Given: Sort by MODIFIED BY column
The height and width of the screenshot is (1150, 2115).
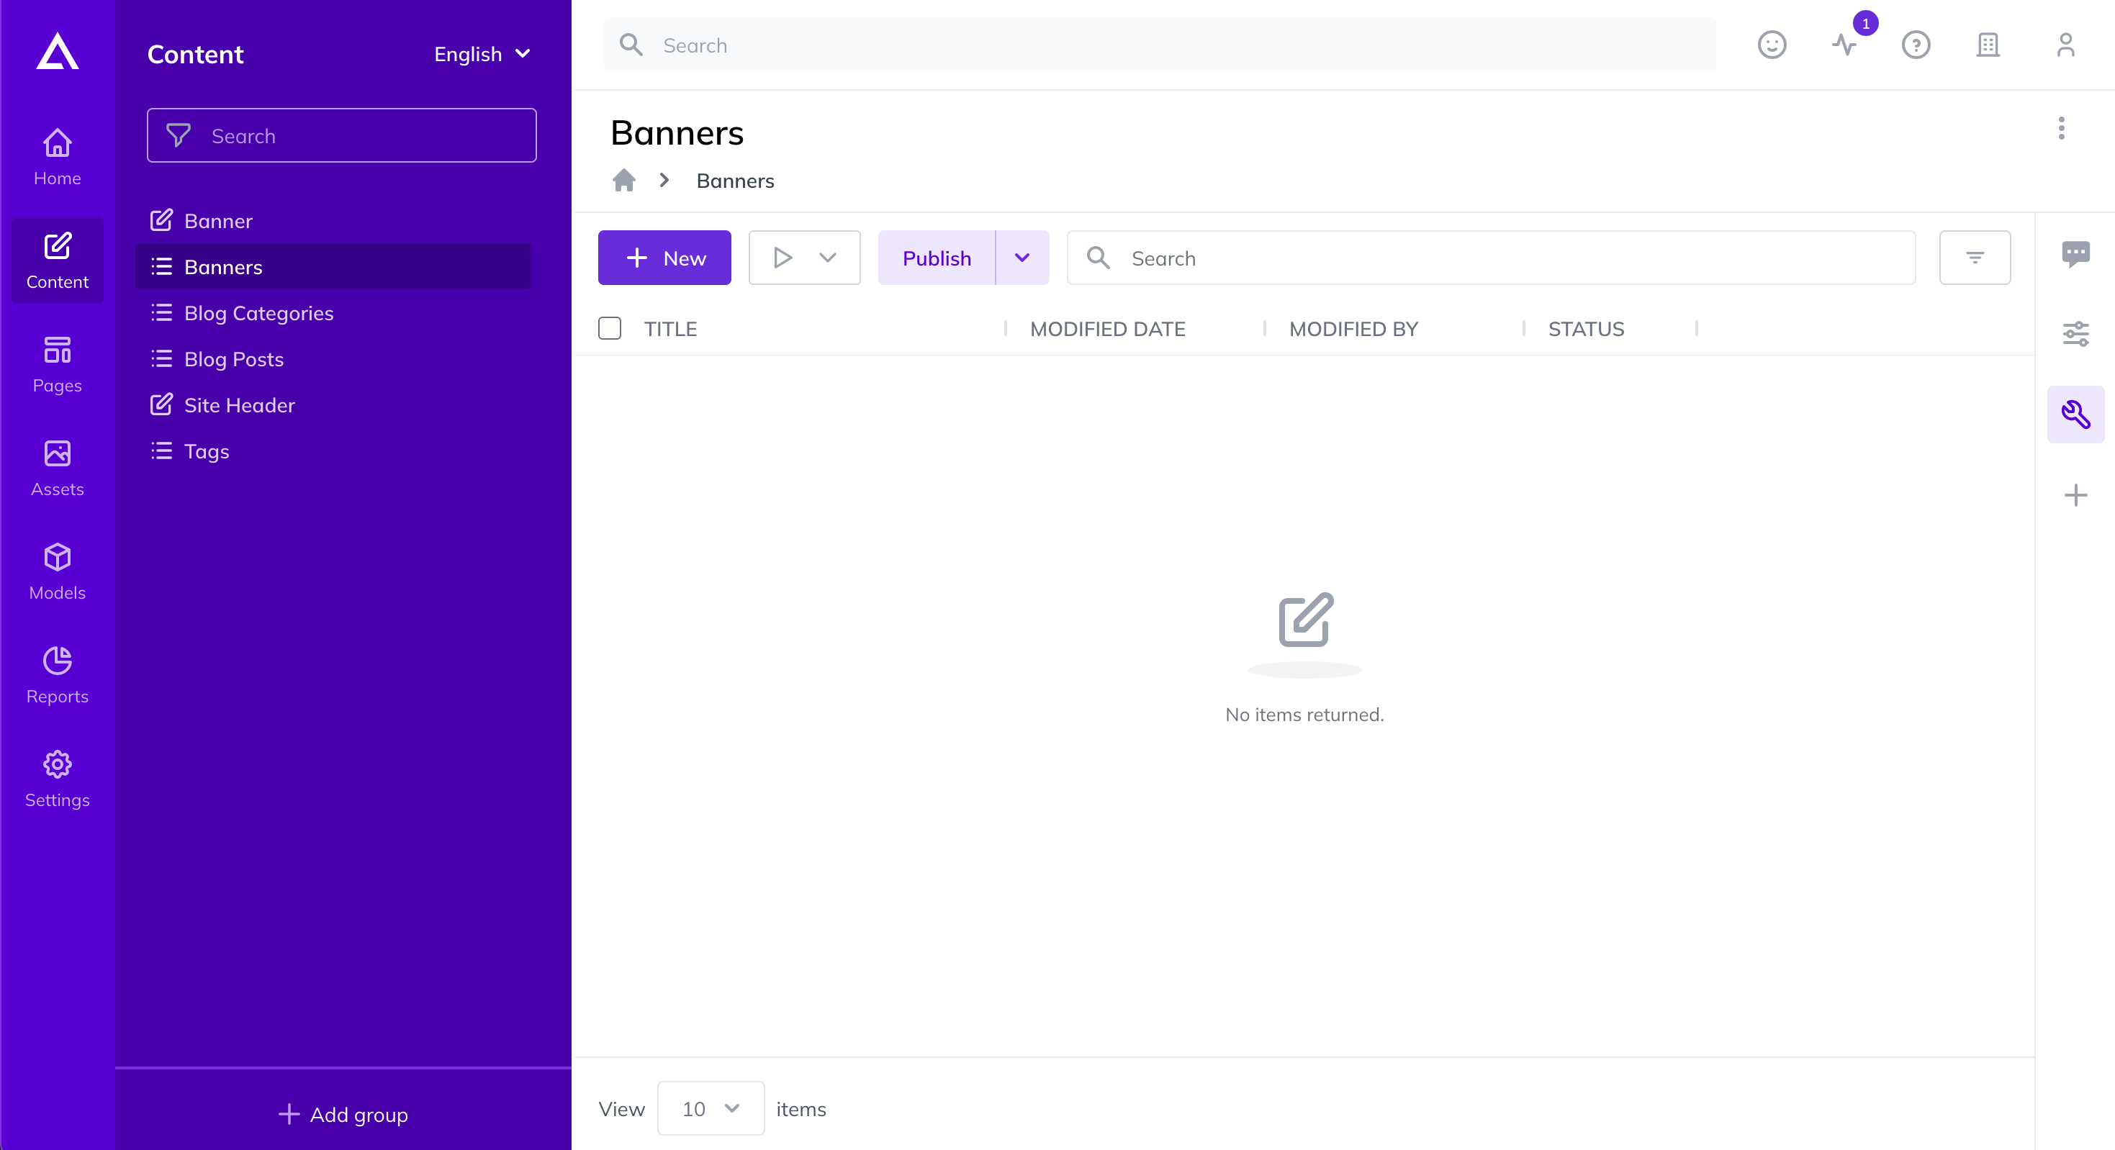Looking at the screenshot, I should 1353,329.
